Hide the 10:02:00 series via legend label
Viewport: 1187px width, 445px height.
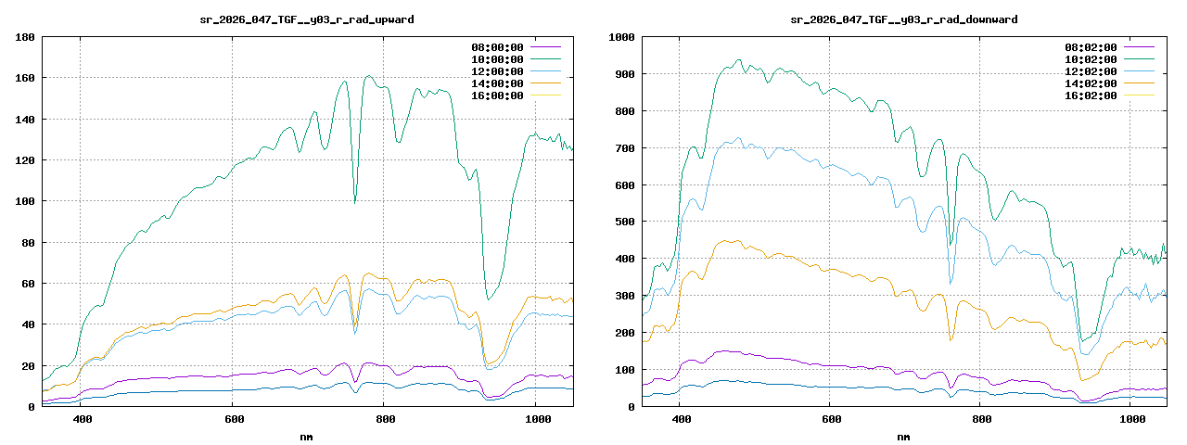coord(1092,59)
